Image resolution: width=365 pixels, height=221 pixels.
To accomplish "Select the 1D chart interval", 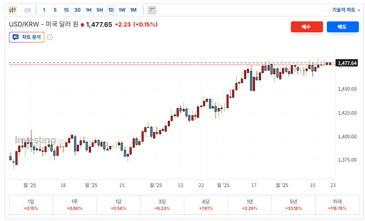I will tap(111, 10).
